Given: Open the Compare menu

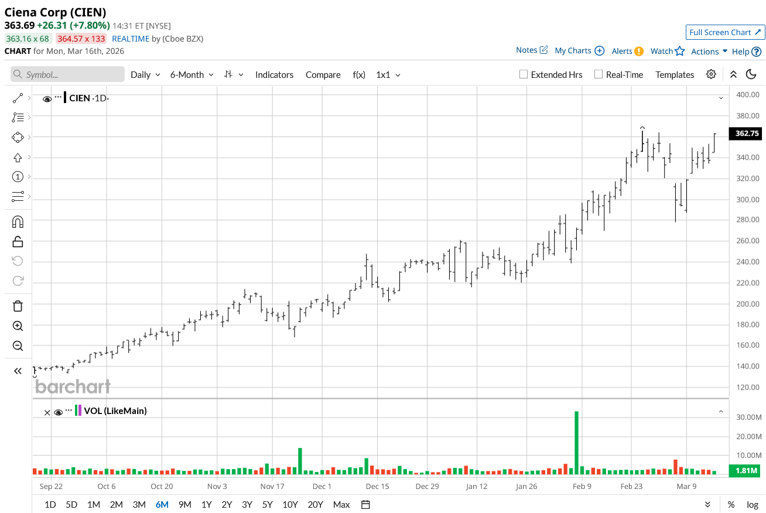Looking at the screenshot, I should [x=323, y=74].
